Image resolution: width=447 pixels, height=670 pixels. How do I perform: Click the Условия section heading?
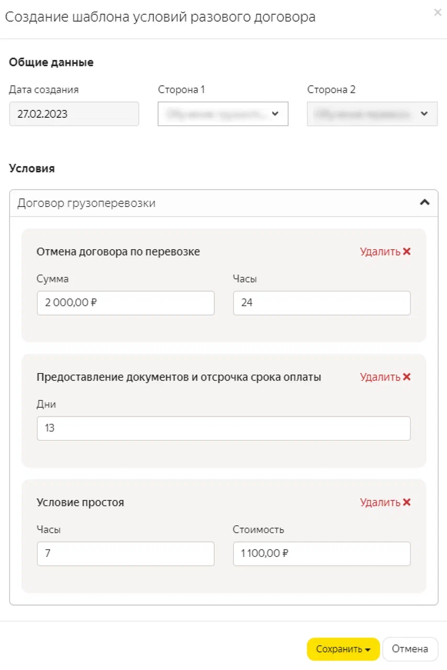32,169
